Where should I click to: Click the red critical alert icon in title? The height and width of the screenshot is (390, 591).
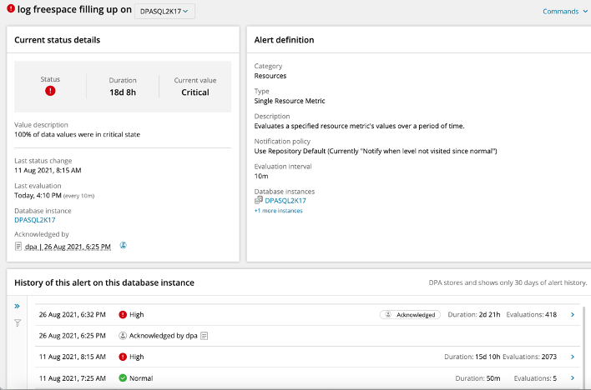(x=11, y=11)
